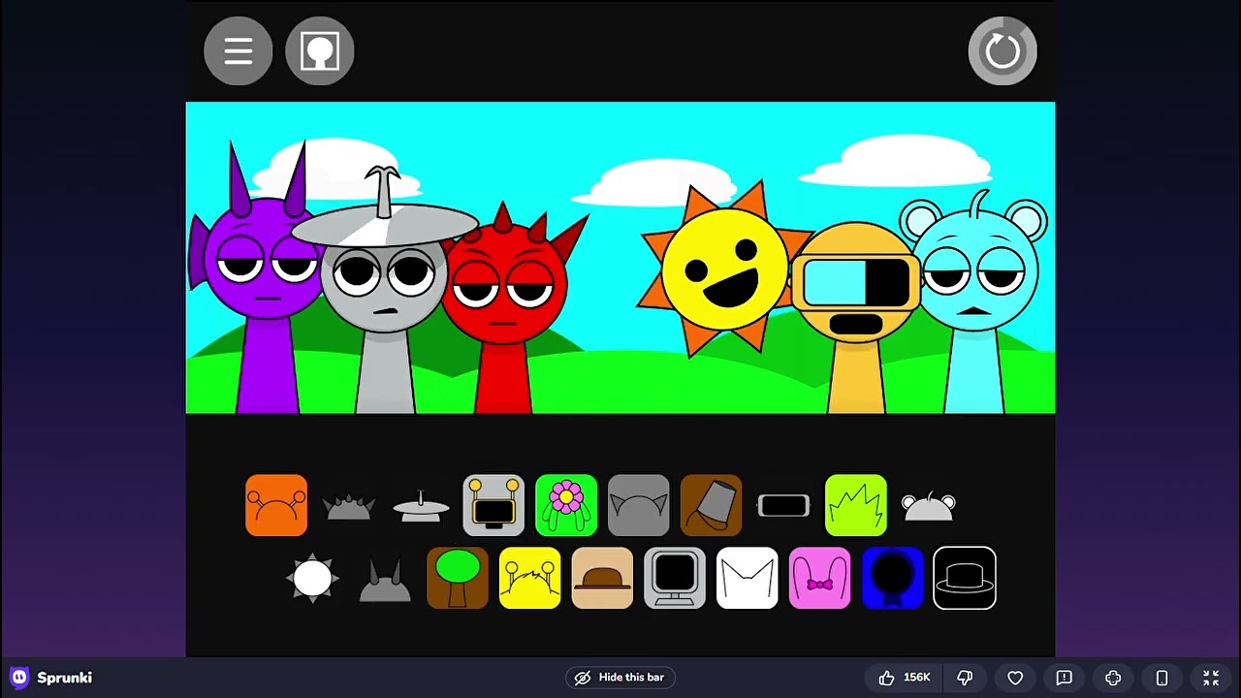
Task: Click the yellow sun character on stage
Action: 725,269
